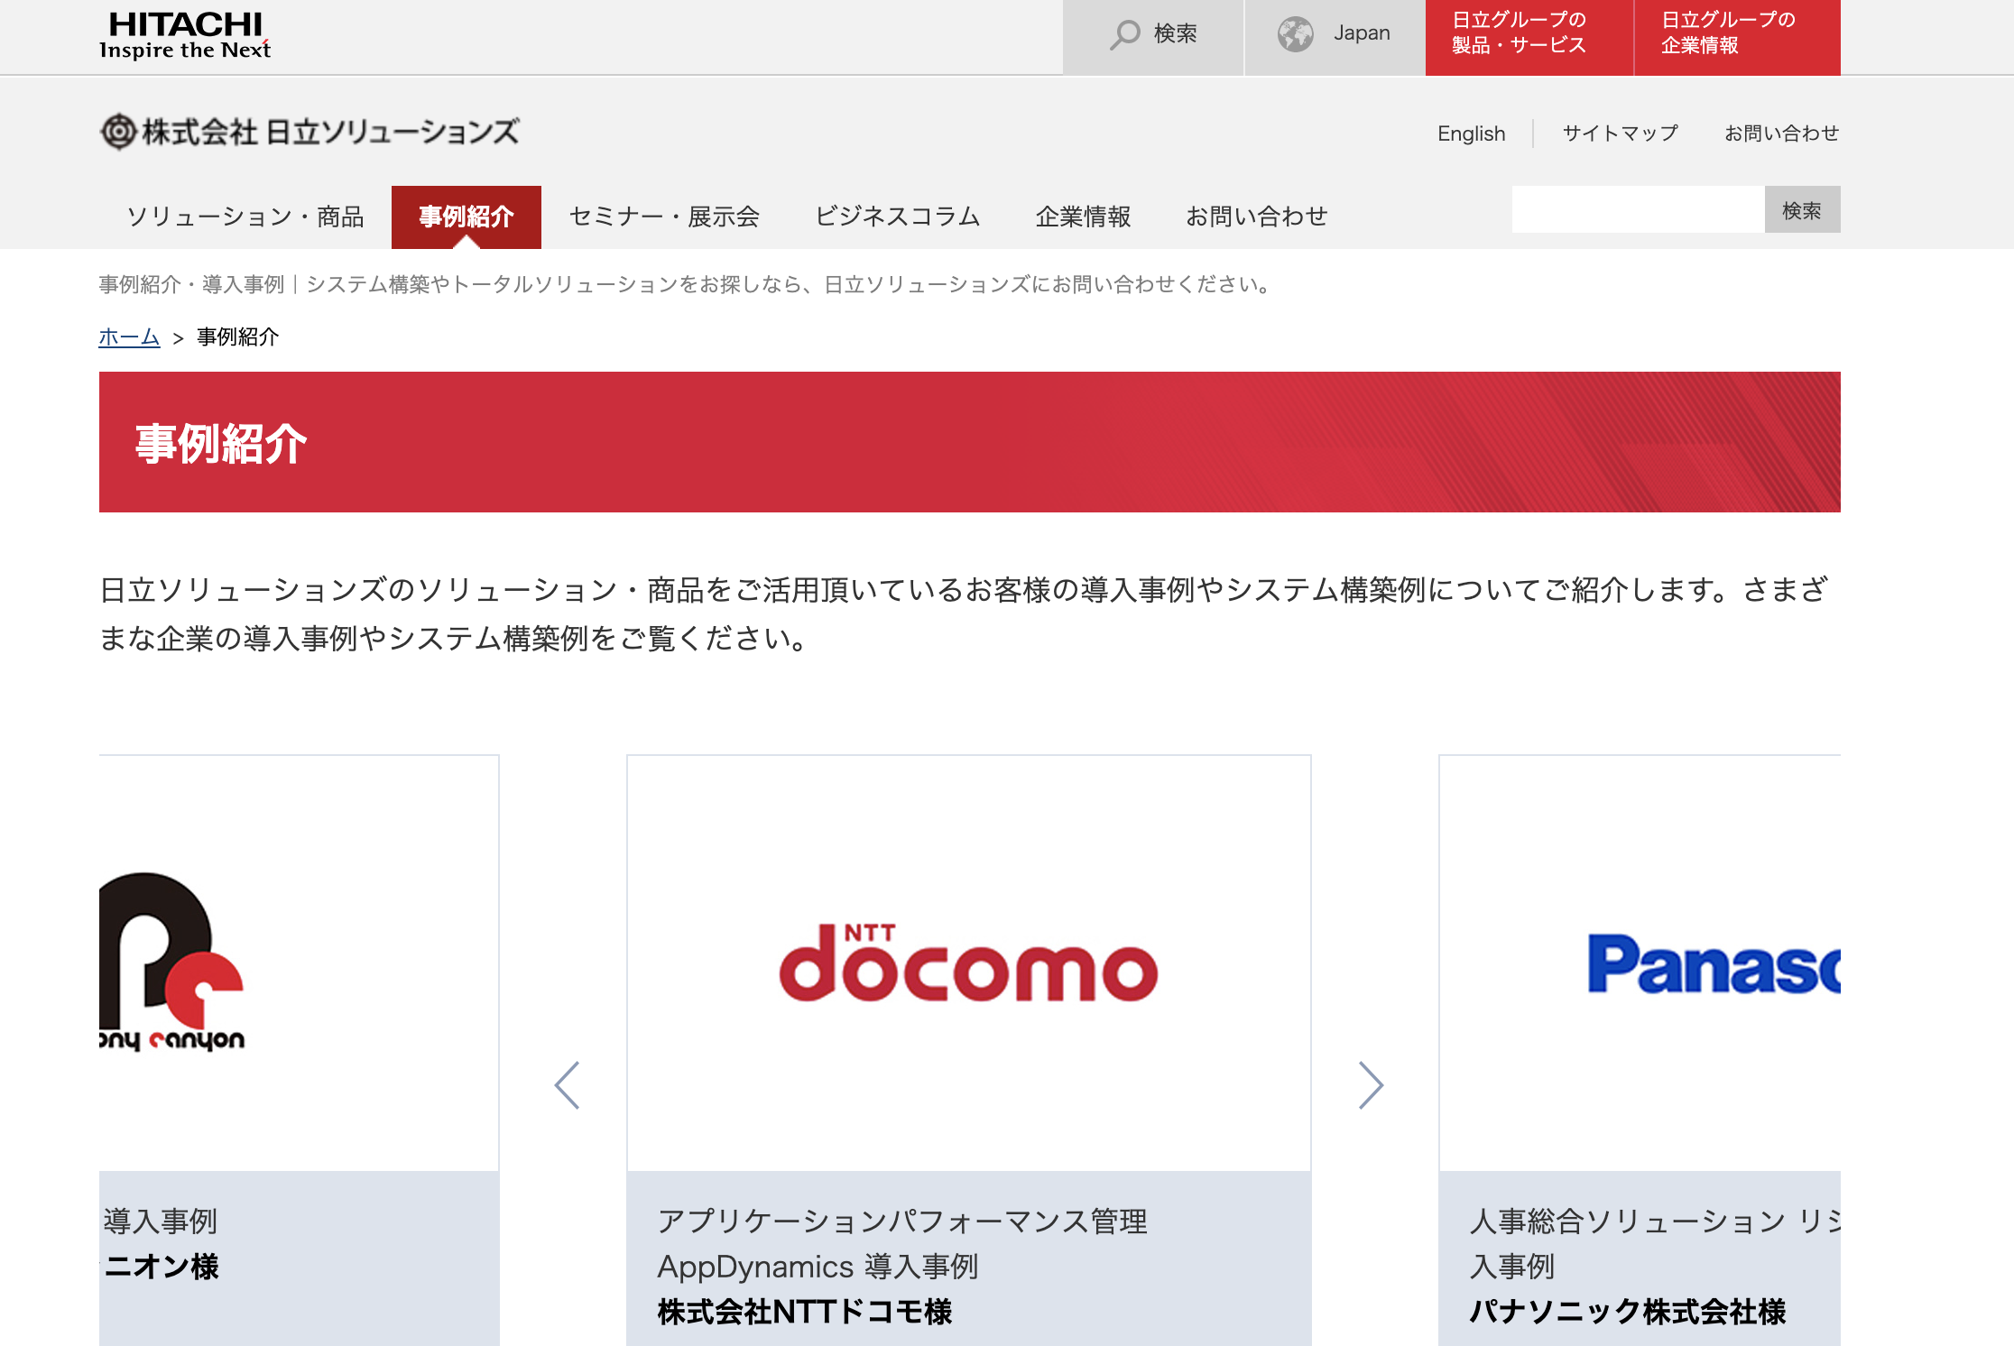The image size is (2014, 1346).
Task: Click the NTT docomo logo card
Action: 968,963
